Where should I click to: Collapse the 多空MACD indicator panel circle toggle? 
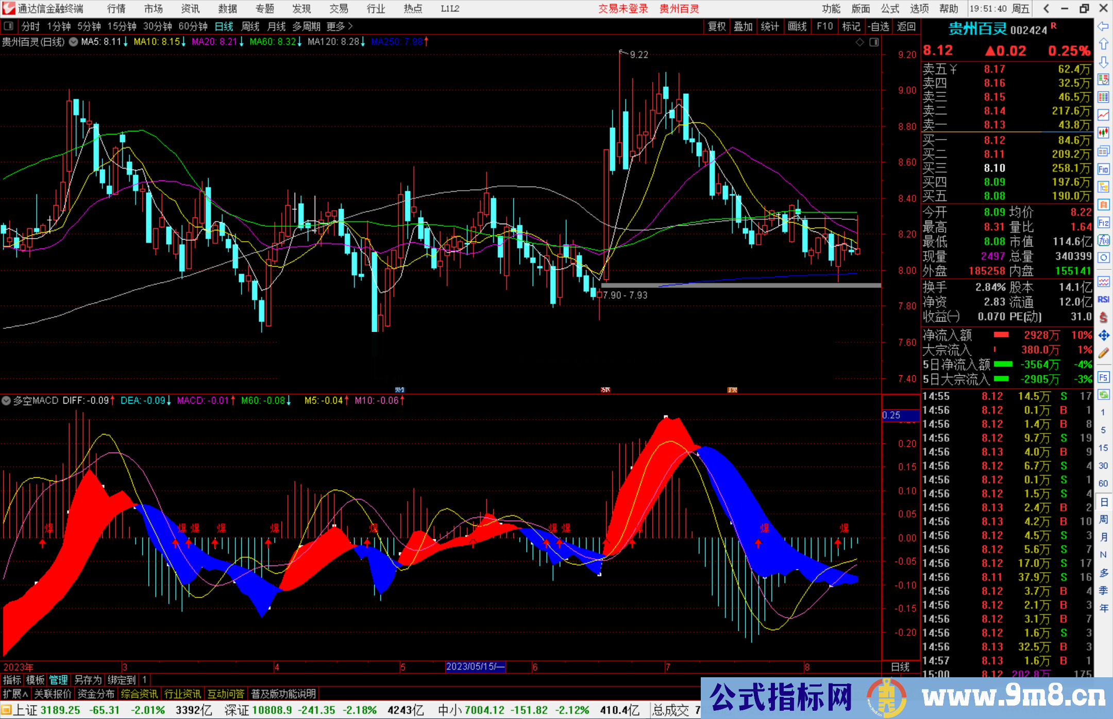tap(6, 400)
